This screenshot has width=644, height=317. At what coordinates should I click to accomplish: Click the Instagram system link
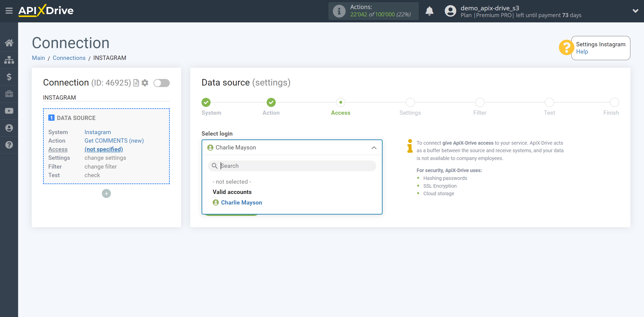pyautogui.click(x=98, y=132)
